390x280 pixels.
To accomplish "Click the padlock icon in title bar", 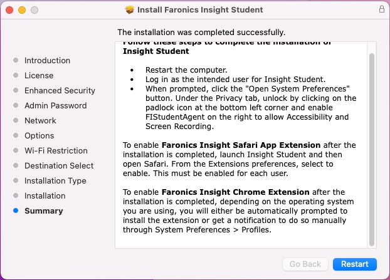I will click(382, 10).
